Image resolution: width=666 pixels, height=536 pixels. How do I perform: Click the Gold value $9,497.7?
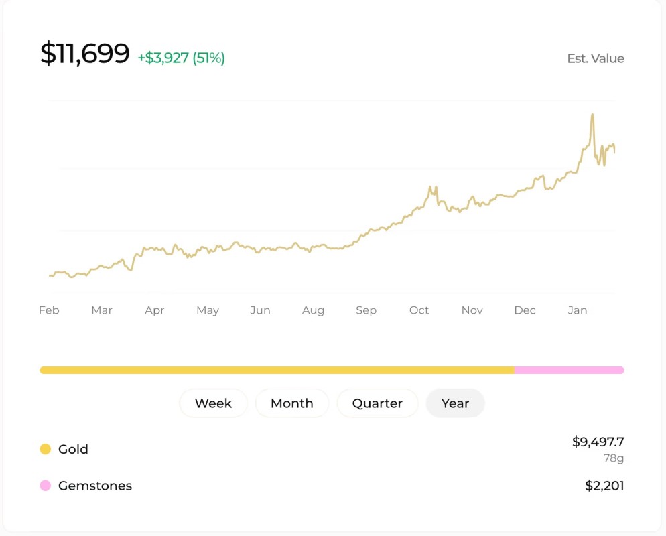[598, 442]
